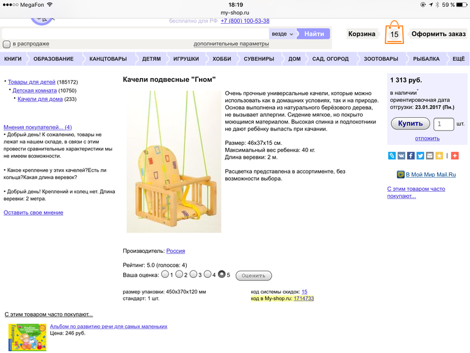Open the "везде" search scope dropdown
Viewport: 470px width, 353px height.
point(282,34)
